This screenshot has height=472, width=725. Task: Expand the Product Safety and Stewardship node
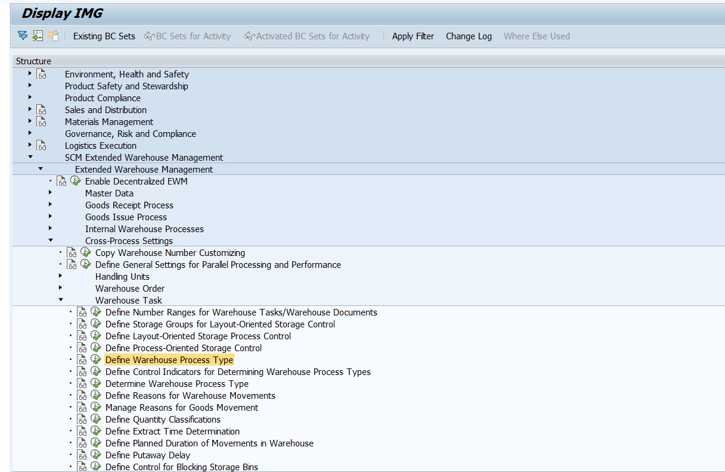click(30, 86)
